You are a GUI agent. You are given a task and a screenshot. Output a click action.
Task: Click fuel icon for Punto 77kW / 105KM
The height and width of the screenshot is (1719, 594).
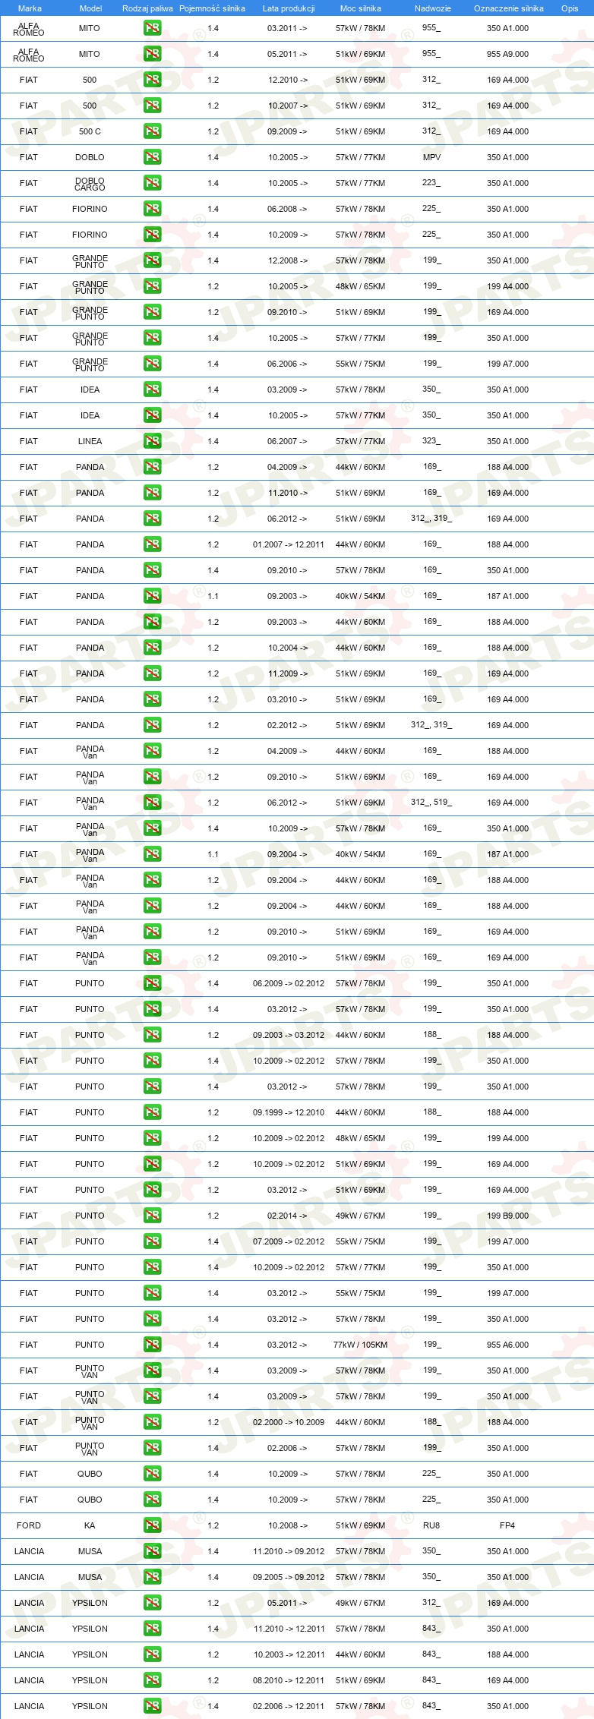[152, 1345]
